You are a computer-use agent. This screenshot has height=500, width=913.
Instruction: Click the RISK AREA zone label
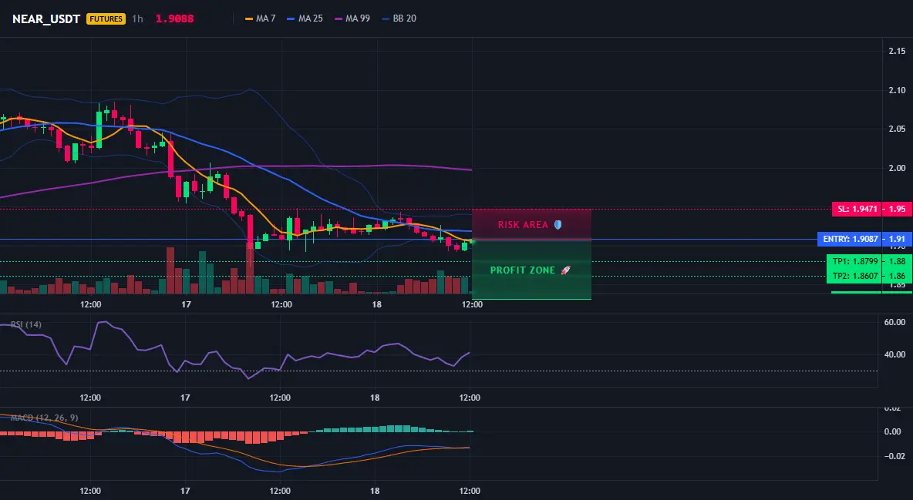click(x=523, y=225)
